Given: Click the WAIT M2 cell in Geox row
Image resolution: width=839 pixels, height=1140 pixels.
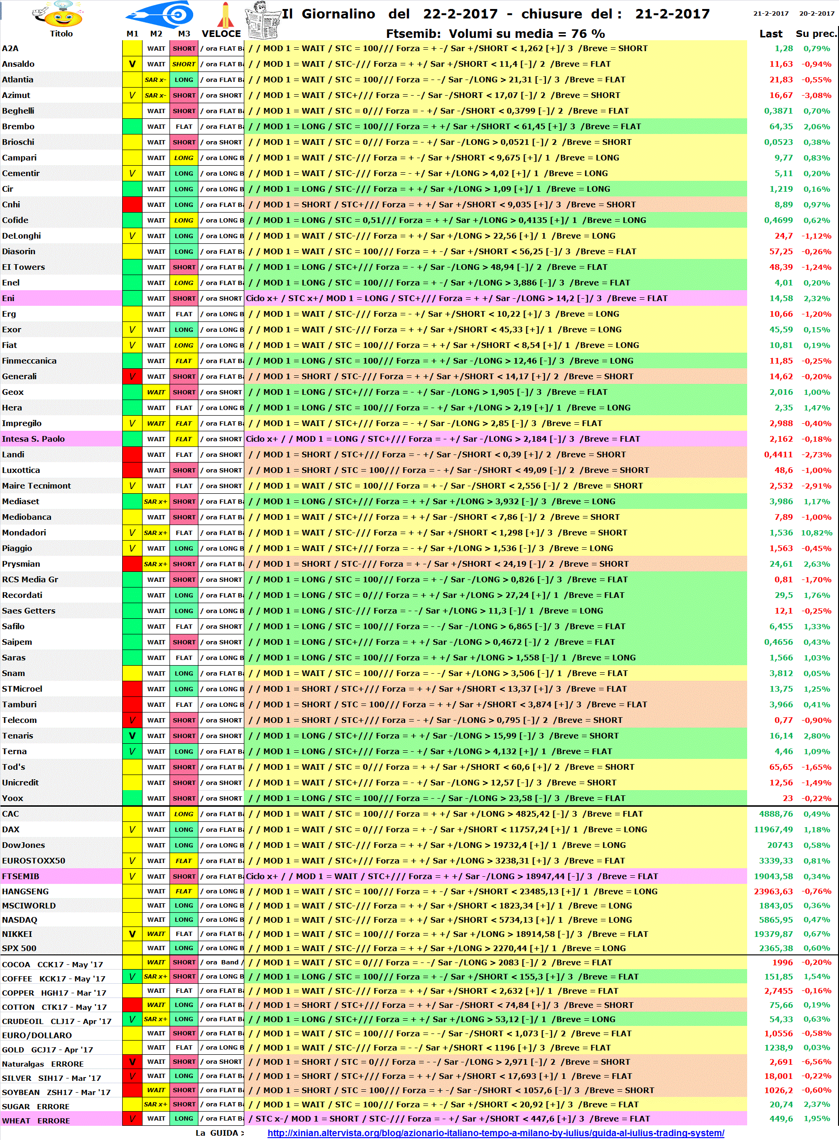Looking at the screenshot, I should point(155,392).
